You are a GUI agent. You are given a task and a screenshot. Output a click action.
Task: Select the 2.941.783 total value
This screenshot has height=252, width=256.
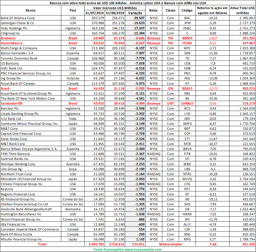[96, 244]
